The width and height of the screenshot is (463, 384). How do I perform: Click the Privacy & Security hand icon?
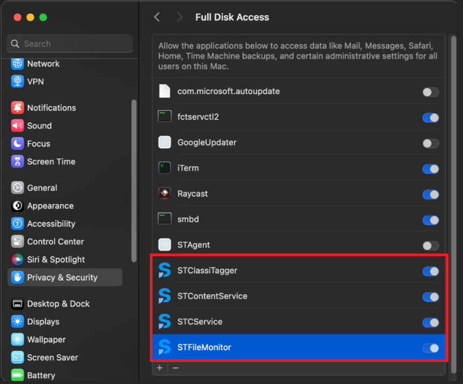click(17, 278)
